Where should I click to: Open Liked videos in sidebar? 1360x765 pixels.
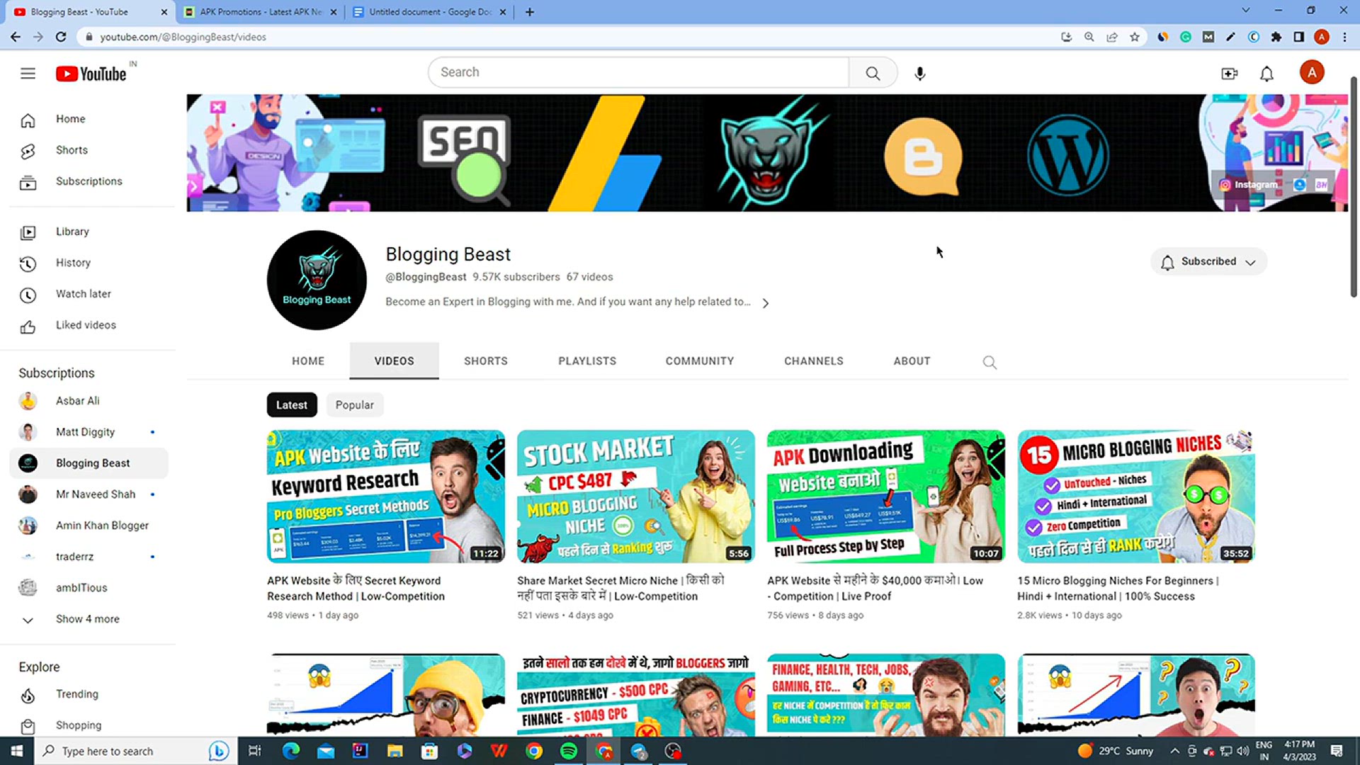[89, 325]
